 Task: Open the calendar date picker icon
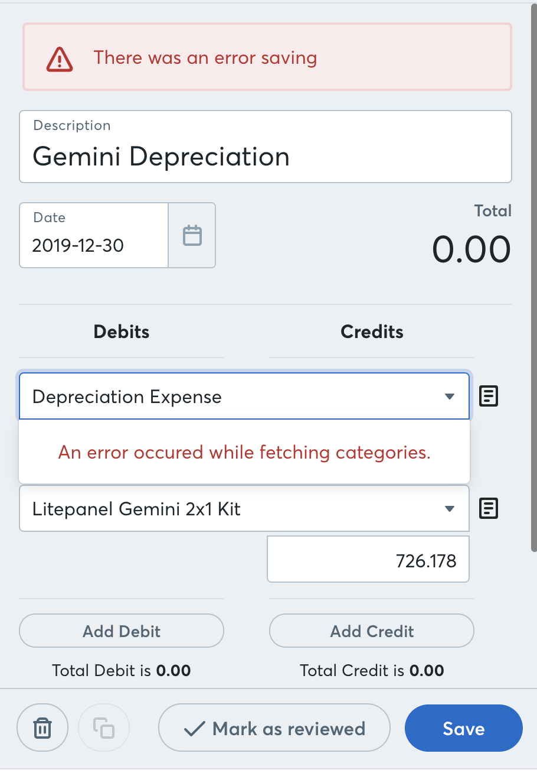click(x=192, y=236)
